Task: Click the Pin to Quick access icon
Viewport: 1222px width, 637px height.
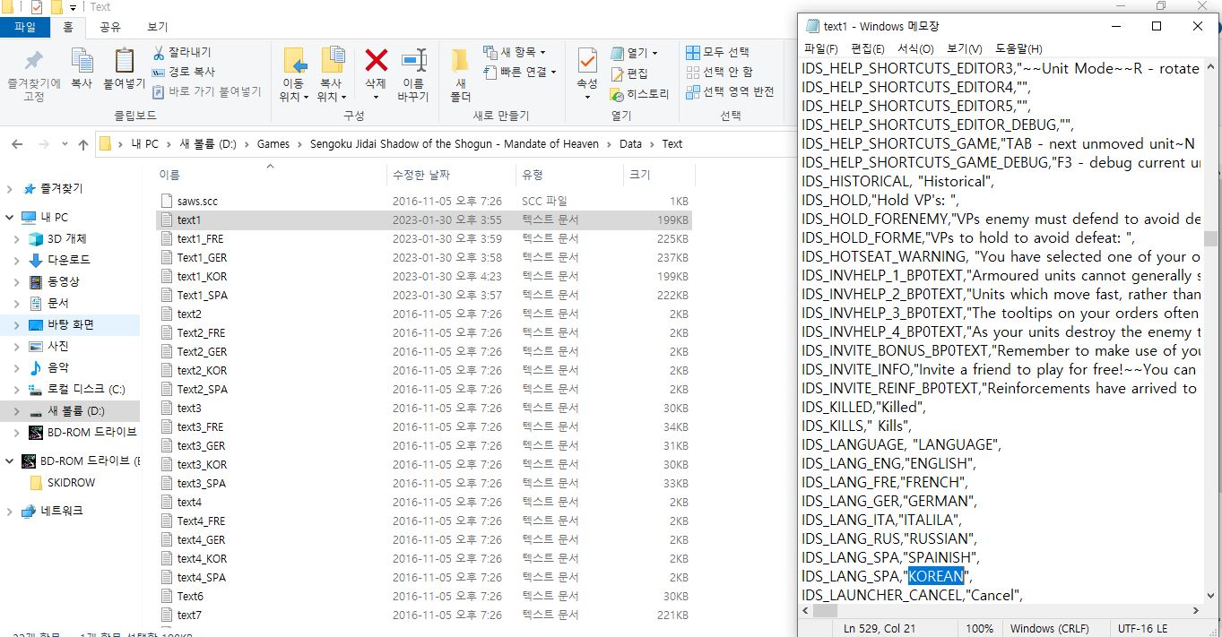Action: (x=33, y=62)
